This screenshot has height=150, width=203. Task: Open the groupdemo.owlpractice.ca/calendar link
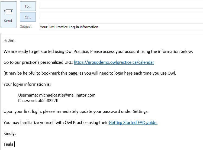[x=114, y=62]
